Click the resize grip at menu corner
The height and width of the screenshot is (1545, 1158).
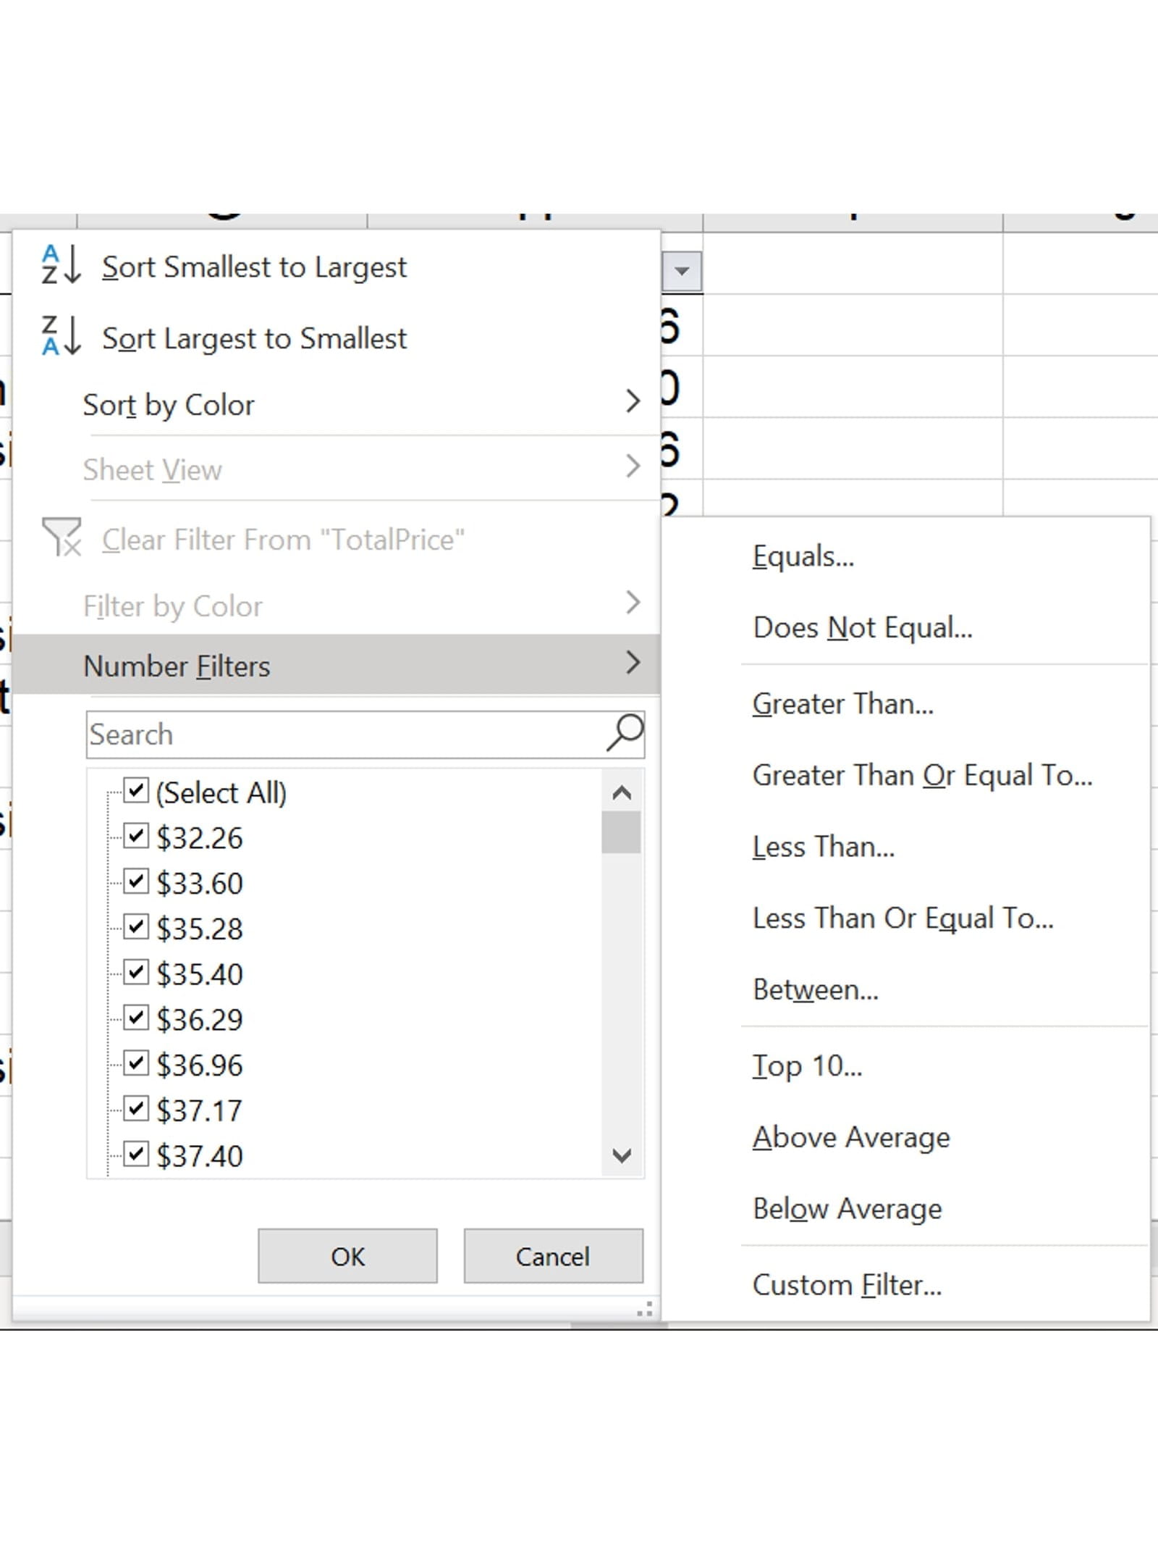644,1309
